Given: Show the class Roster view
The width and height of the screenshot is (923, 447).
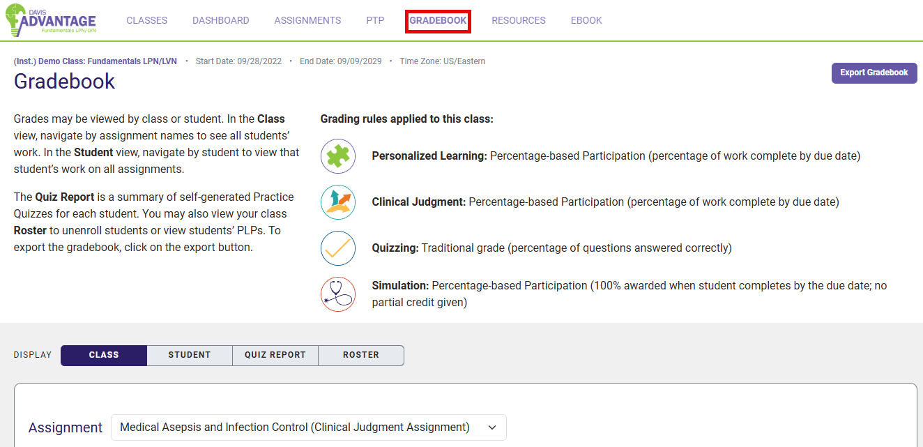Looking at the screenshot, I should point(360,355).
